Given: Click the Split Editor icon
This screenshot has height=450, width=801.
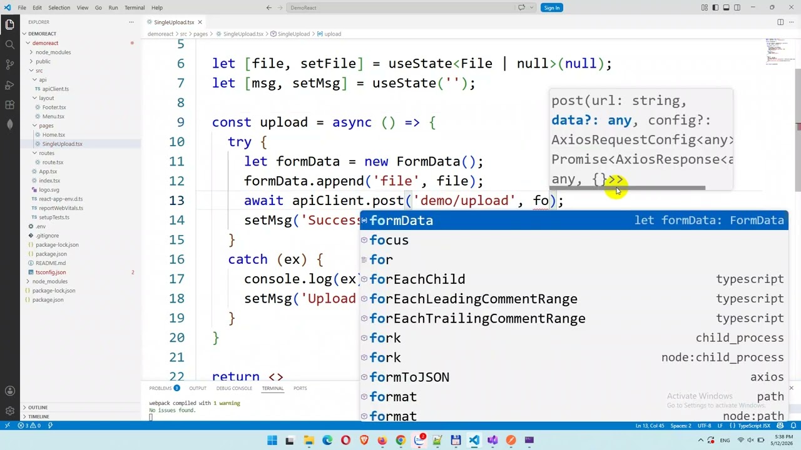Looking at the screenshot, I should pos(780,22).
